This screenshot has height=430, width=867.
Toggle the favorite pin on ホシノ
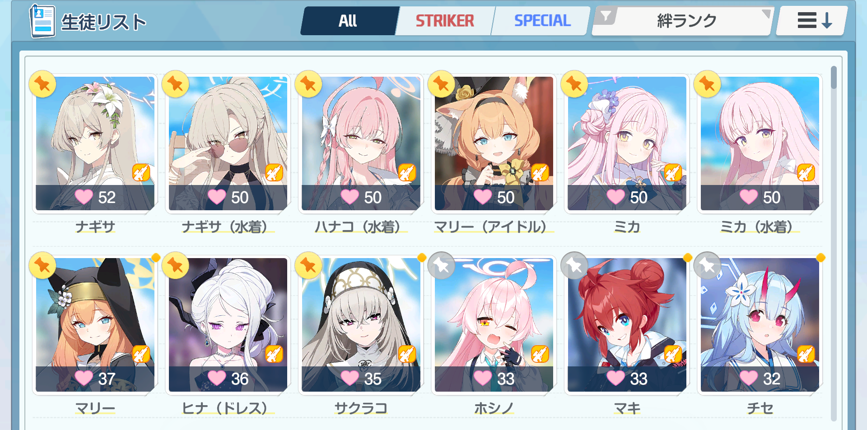pos(441,265)
